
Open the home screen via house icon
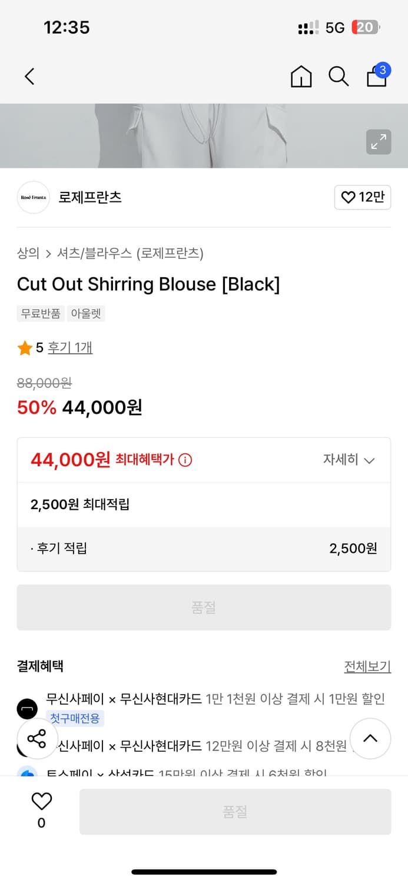301,77
